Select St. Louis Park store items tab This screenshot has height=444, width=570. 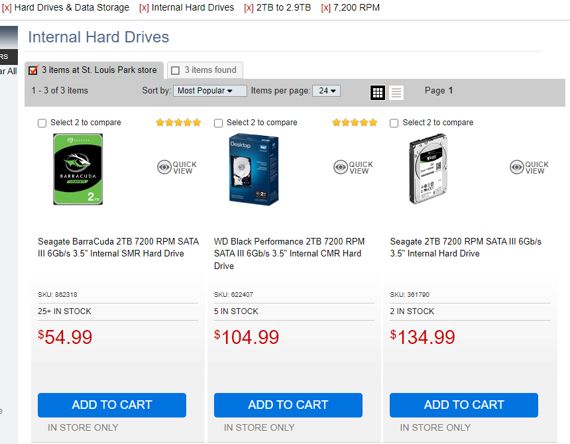click(93, 70)
